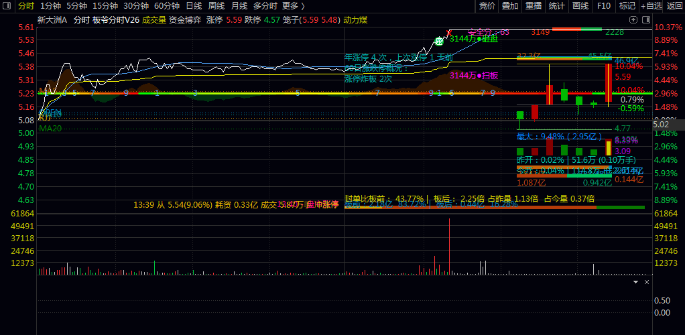Add stock via +自选 button
The width and height of the screenshot is (685, 335).
pos(651,5)
